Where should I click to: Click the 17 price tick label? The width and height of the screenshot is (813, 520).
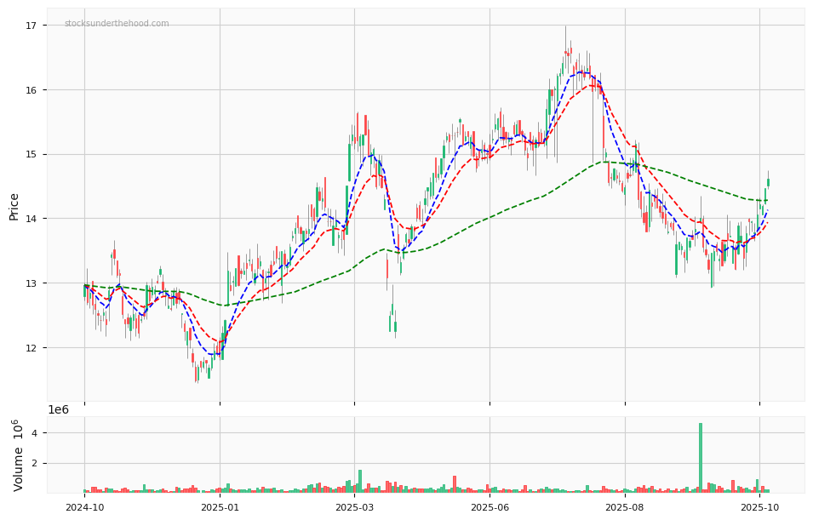(x=31, y=26)
